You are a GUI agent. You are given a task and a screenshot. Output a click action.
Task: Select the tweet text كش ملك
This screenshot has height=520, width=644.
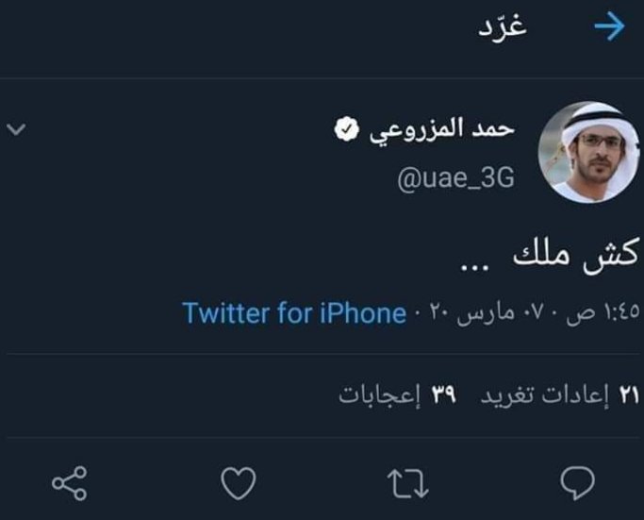[x=576, y=254]
